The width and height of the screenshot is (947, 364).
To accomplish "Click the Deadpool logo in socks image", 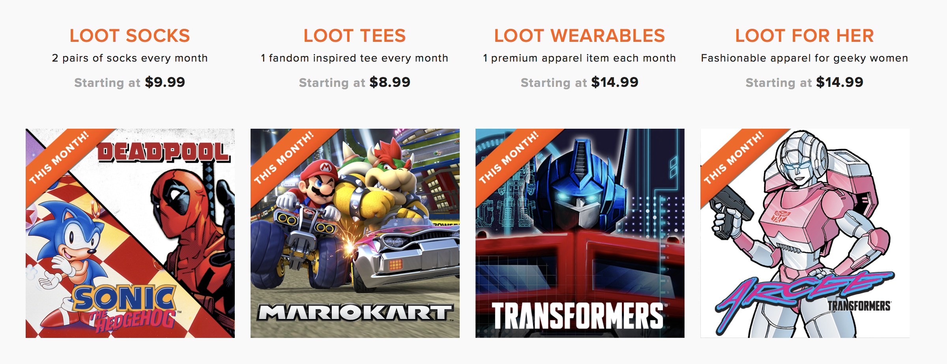I will pyautogui.click(x=163, y=152).
